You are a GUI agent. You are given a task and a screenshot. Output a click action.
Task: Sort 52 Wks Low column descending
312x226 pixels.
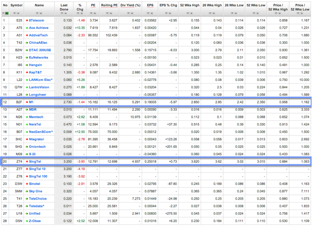254,13
